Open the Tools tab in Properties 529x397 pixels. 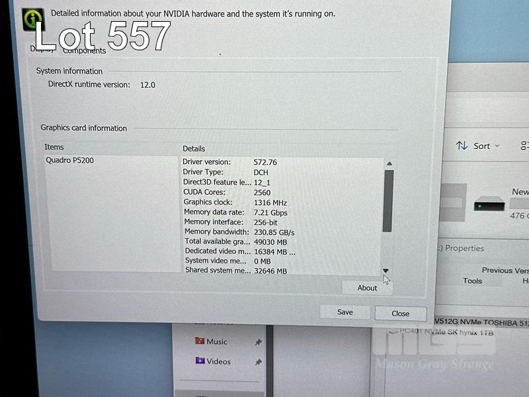(472, 281)
